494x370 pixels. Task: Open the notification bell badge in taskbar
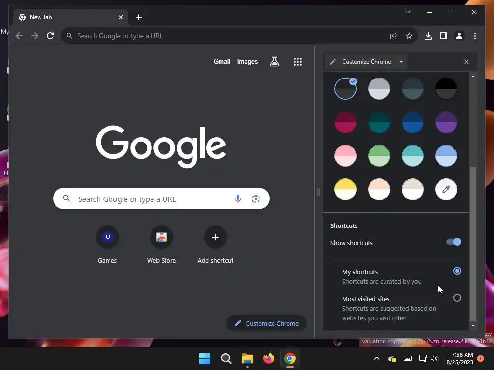[480, 358]
